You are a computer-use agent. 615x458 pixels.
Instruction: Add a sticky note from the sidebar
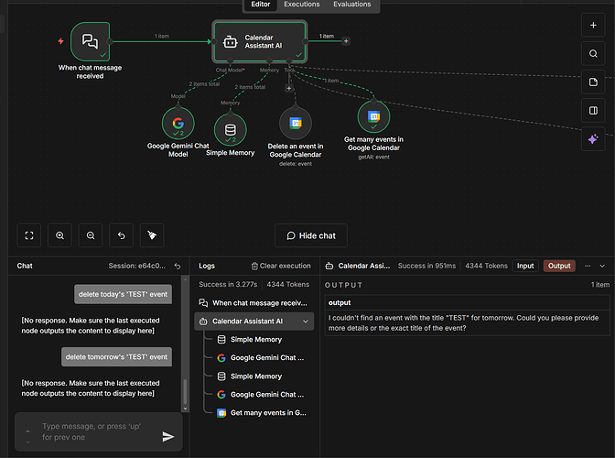593,82
